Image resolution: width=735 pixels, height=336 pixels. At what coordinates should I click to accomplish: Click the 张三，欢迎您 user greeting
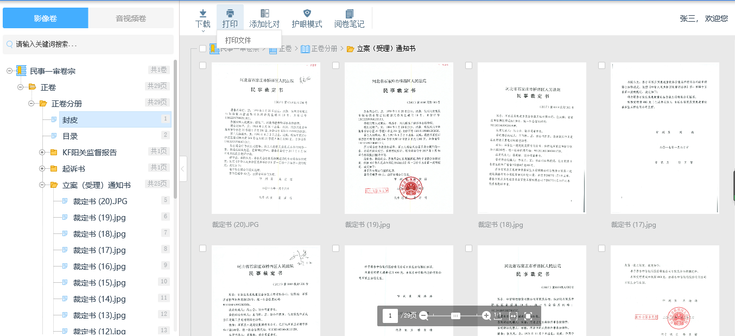click(704, 18)
